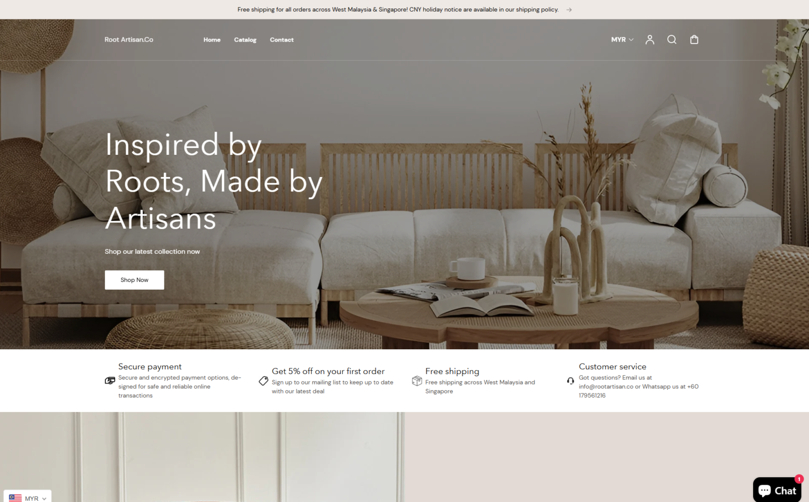The image size is (809, 502).
Task: Click the chat notification badge
Action: click(799, 479)
